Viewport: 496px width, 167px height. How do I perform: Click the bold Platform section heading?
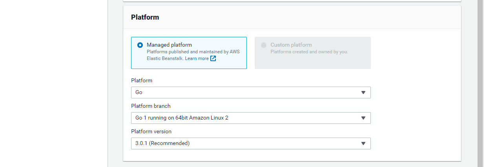pyautogui.click(x=145, y=17)
